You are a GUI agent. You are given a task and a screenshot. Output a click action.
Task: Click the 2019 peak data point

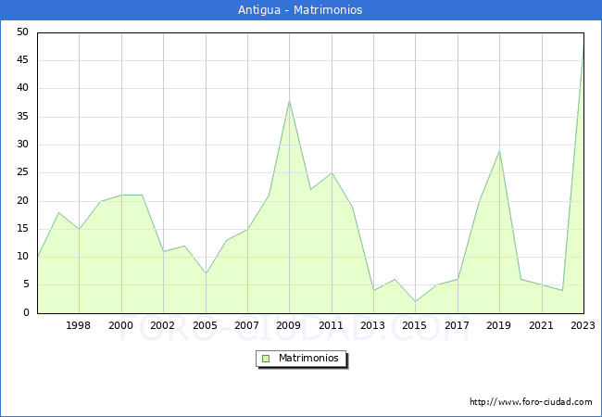click(499, 151)
